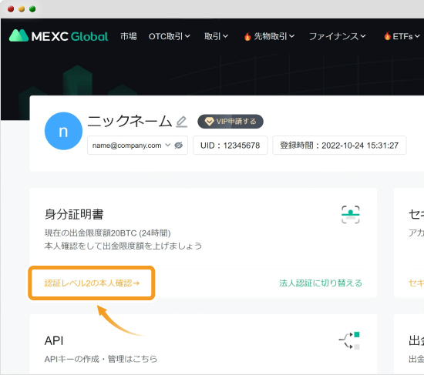Click the flame icon beside ETFs
Screen dimensions: 424x375
[x=387, y=36]
